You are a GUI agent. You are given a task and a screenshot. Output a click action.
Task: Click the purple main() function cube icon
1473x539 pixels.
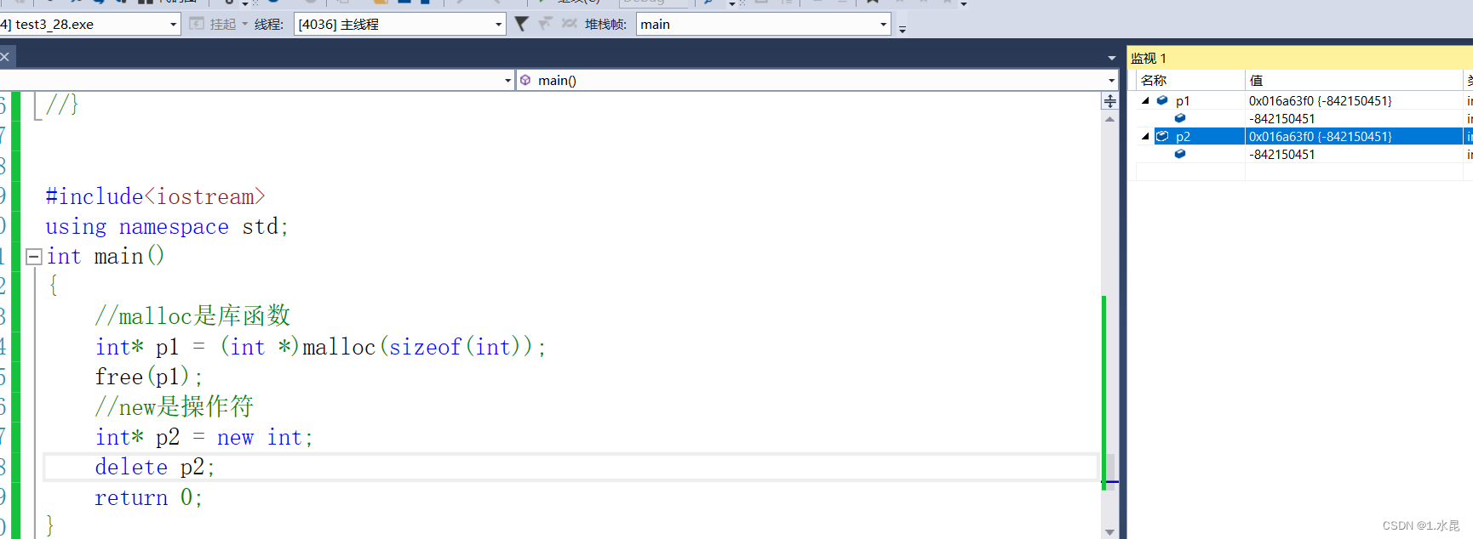(x=525, y=80)
